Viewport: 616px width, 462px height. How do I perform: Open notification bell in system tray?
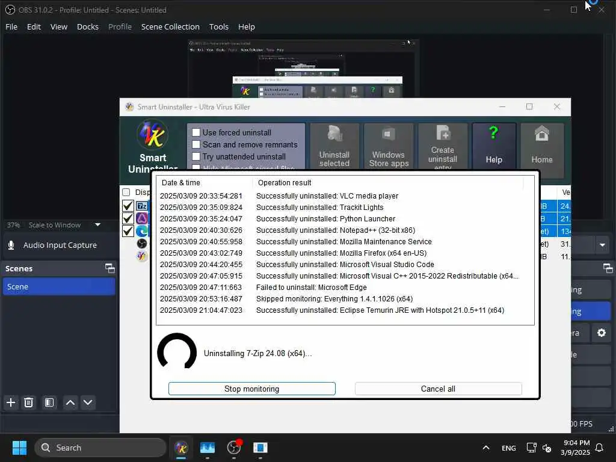coord(600,448)
